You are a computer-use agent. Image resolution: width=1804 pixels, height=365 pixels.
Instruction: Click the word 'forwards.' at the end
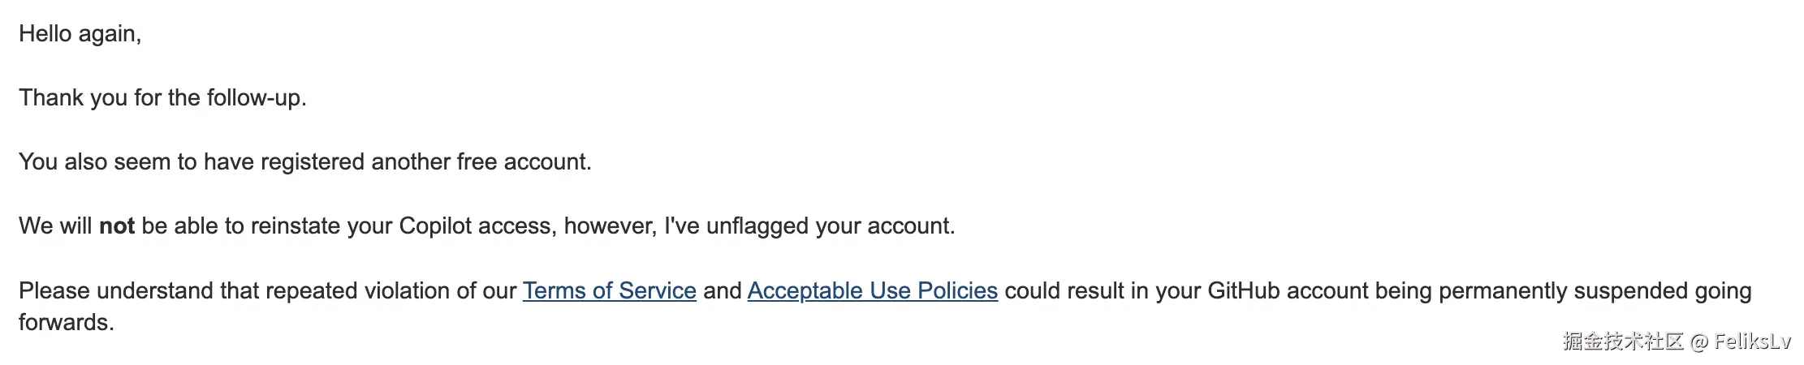pos(67,322)
